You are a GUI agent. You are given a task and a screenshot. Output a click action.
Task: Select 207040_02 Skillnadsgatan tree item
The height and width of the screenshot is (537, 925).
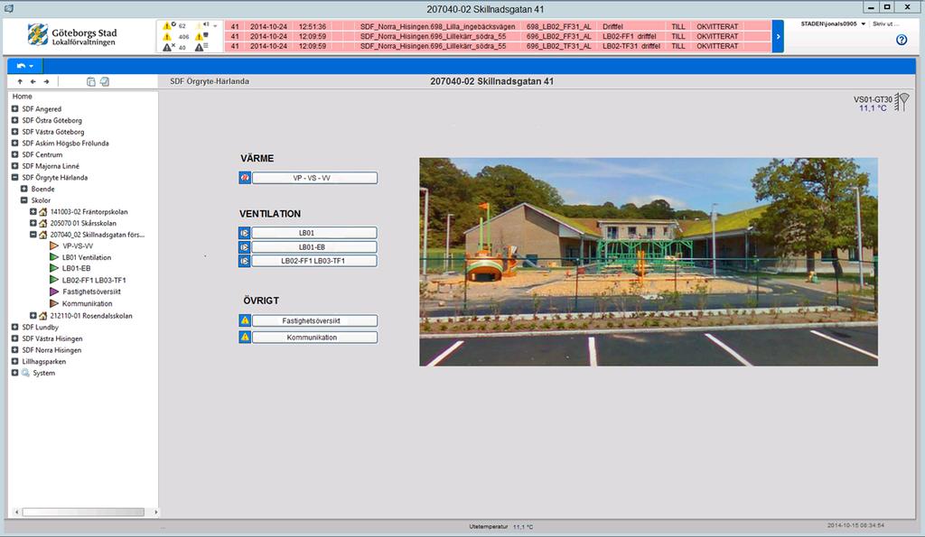[97, 235]
